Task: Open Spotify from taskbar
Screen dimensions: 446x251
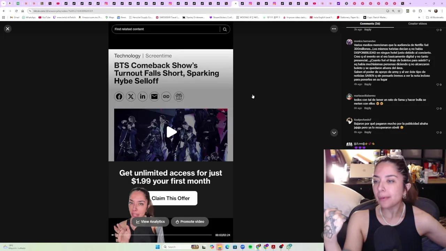Action: pos(250,247)
